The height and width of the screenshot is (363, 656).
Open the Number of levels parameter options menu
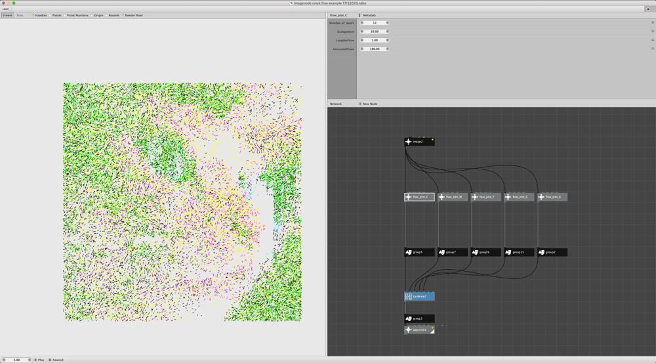(653, 22)
